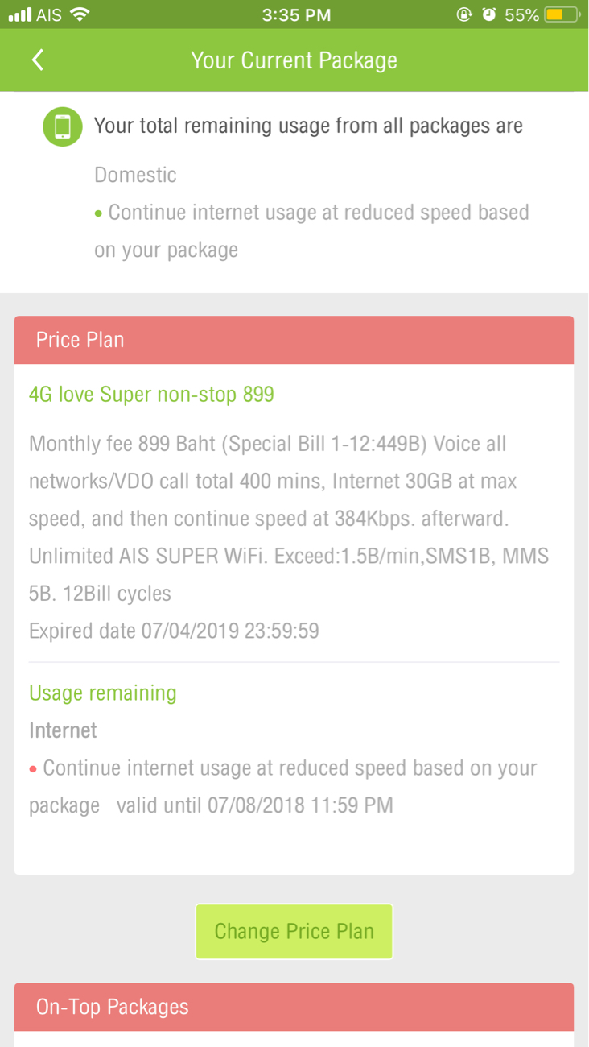Select the Price Plan section header
Image resolution: width=589 pixels, height=1047 pixels.
click(x=294, y=340)
